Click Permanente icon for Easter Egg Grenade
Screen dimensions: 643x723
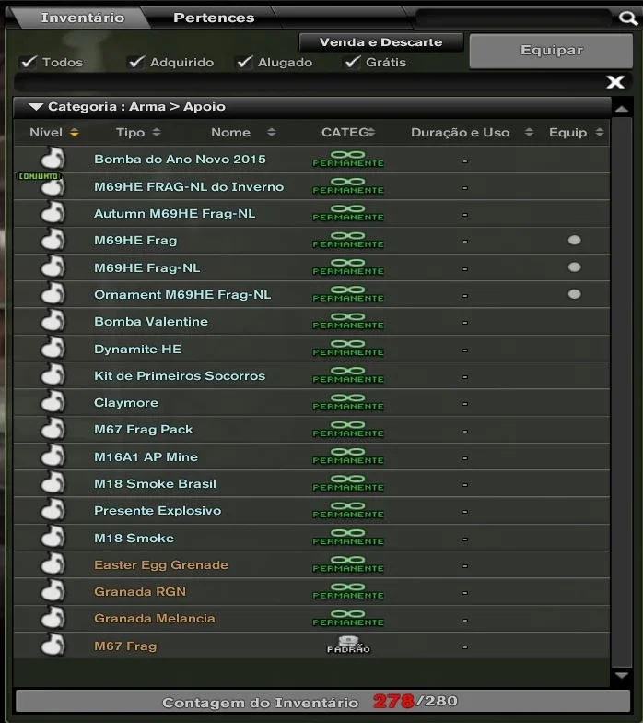(348, 564)
